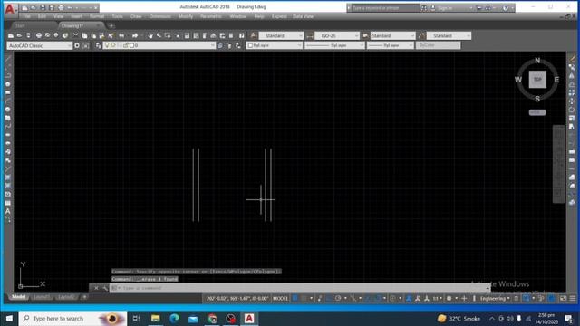
Task: Select the Multiline Text tool
Action: tap(8, 211)
